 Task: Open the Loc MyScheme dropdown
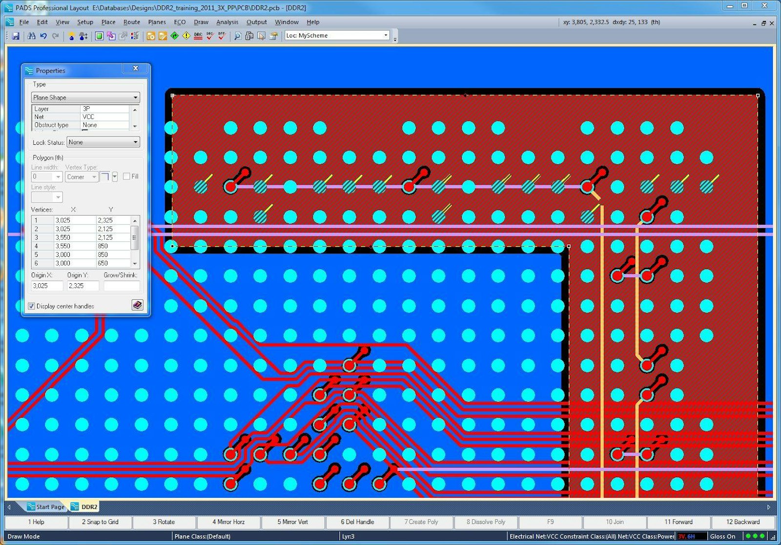385,35
